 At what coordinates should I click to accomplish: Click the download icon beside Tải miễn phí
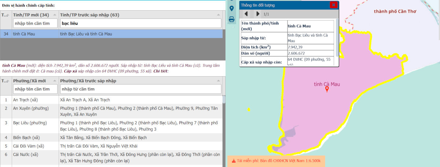click(x=234, y=160)
